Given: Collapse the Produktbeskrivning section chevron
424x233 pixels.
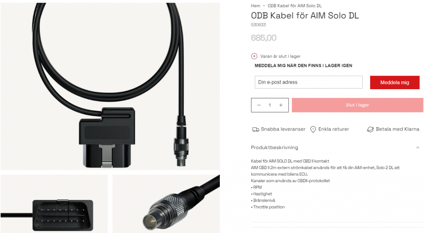Looking at the screenshot, I should point(417,147).
